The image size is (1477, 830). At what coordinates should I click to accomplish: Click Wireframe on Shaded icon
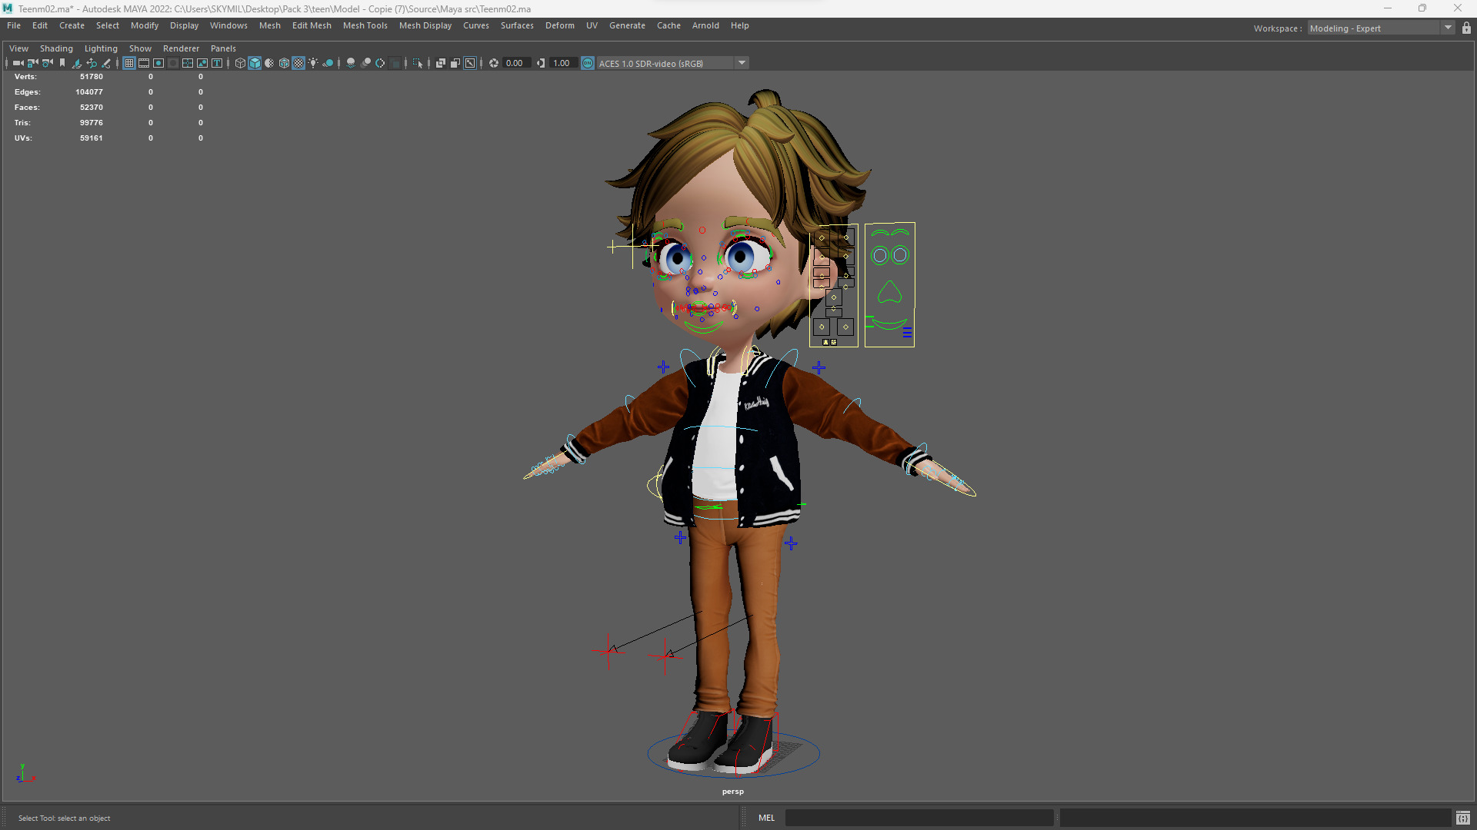[x=284, y=63]
